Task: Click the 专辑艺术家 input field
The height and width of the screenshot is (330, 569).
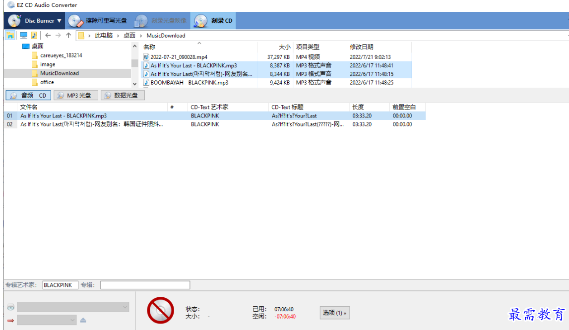Action: (60, 285)
